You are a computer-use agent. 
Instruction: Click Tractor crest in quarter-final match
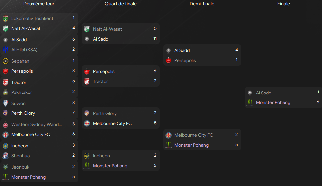87,82
